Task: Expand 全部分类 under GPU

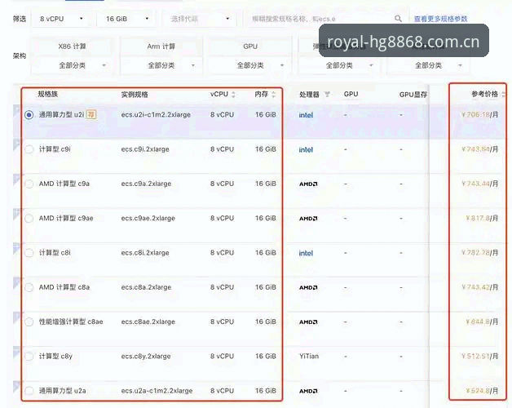Action: pos(250,65)
